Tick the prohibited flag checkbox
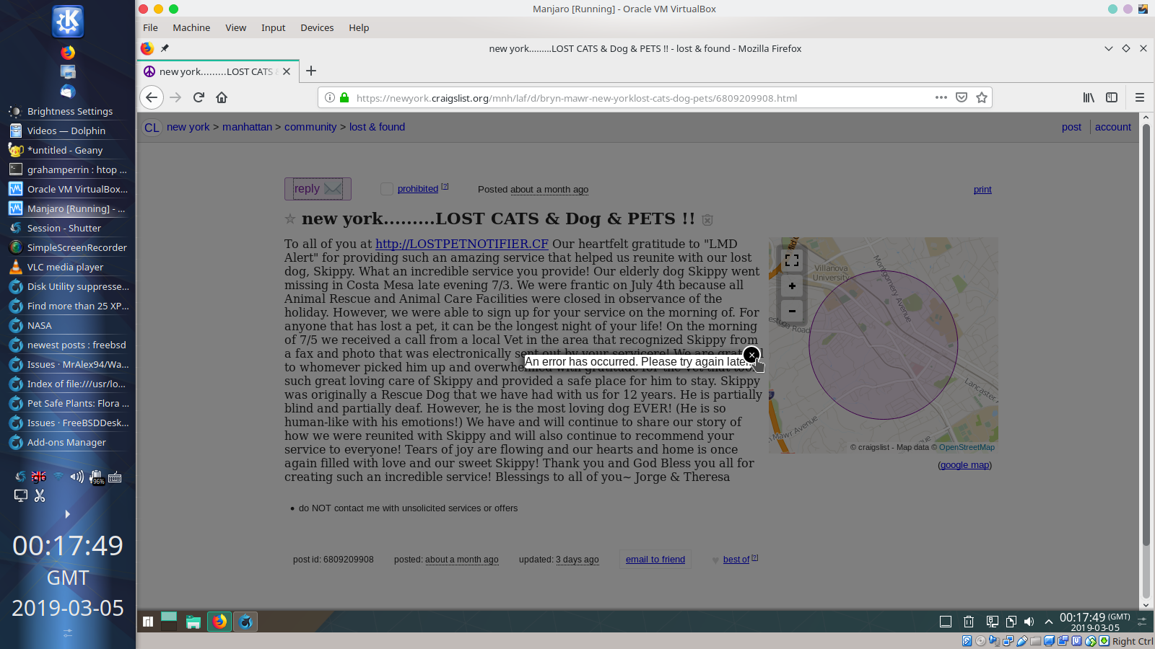Image resolution: width=1155 pixels, height=649 pixels. tap(387, 189)
